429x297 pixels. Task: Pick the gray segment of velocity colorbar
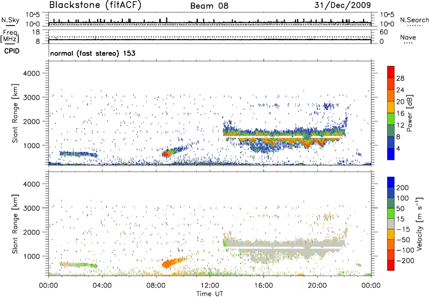click(391, 224)
